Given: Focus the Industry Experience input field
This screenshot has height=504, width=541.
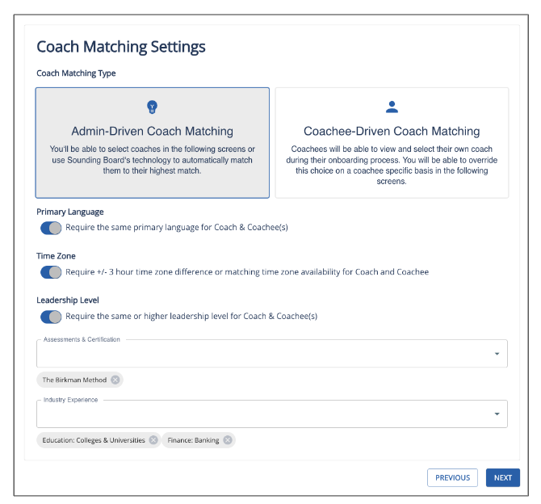Looking at the screenshot, I should 258,415.
